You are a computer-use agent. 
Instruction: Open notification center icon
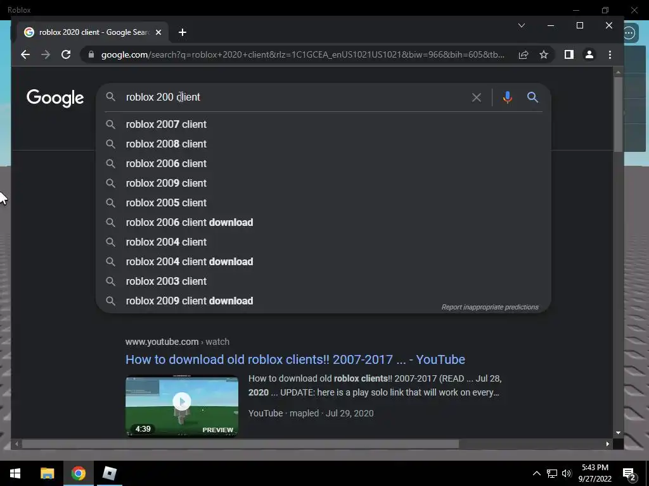point(629,473)
